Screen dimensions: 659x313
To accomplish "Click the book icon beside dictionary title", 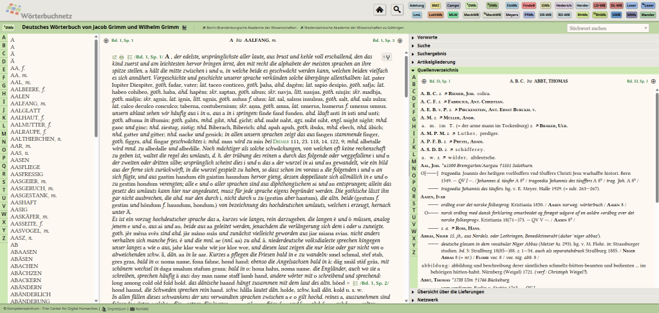I will click(x=184, y=28).
